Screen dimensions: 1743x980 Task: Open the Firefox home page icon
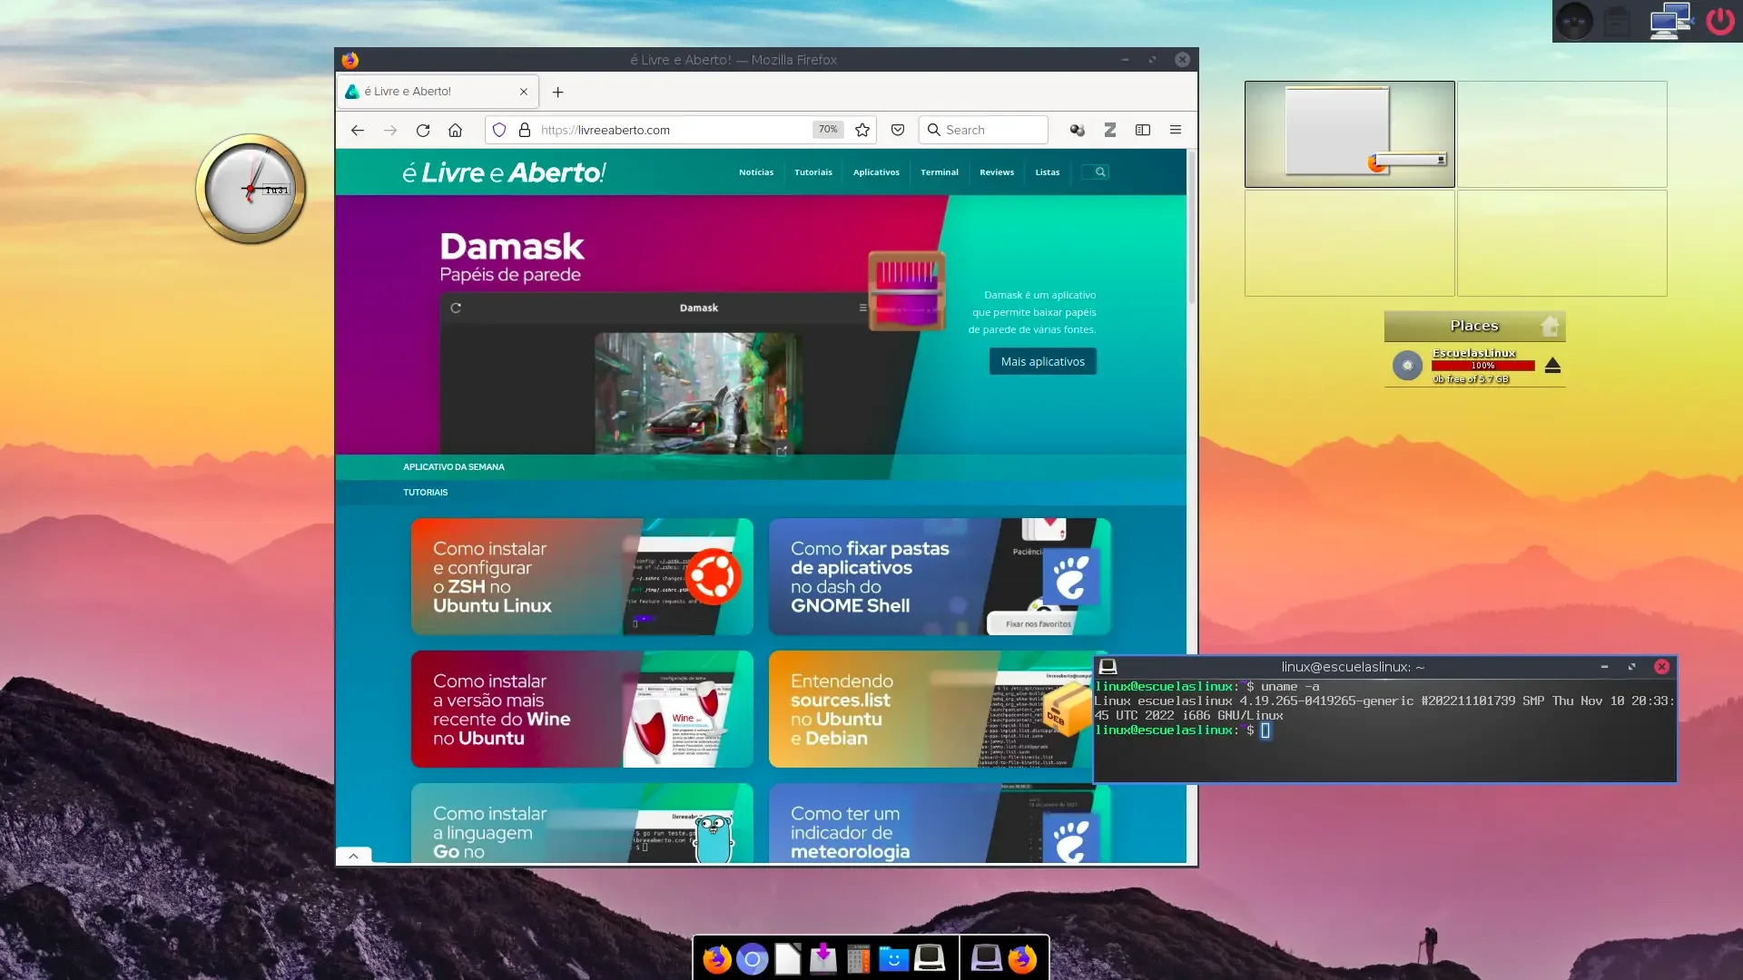click(456, 131)
